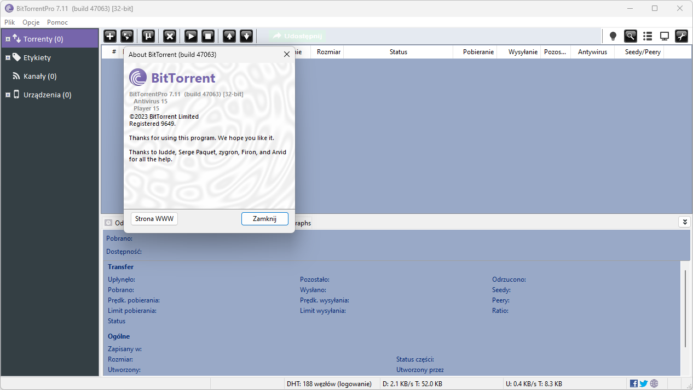Close the About BitTorrent dialog with X
693x390 pixels.
(287, 55)
